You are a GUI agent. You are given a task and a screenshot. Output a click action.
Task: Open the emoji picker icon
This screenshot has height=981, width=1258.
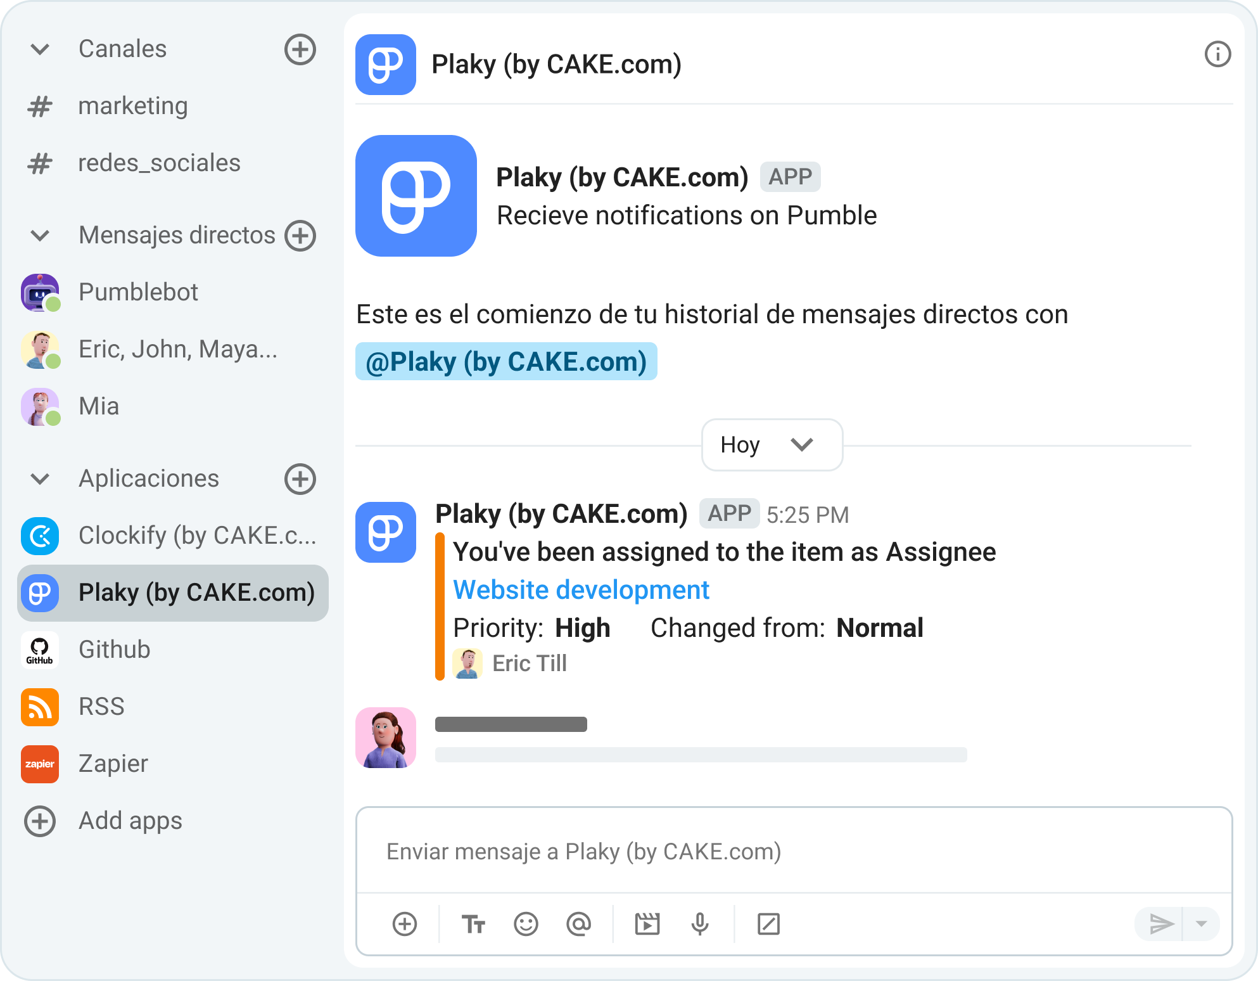click(526, 924)
